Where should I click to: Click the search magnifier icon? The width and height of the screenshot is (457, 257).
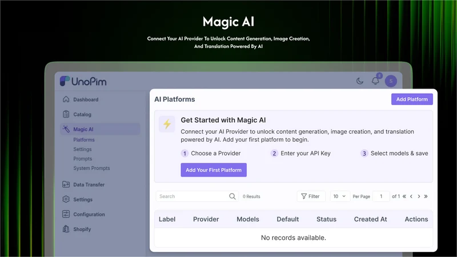(x=232, y=196)
